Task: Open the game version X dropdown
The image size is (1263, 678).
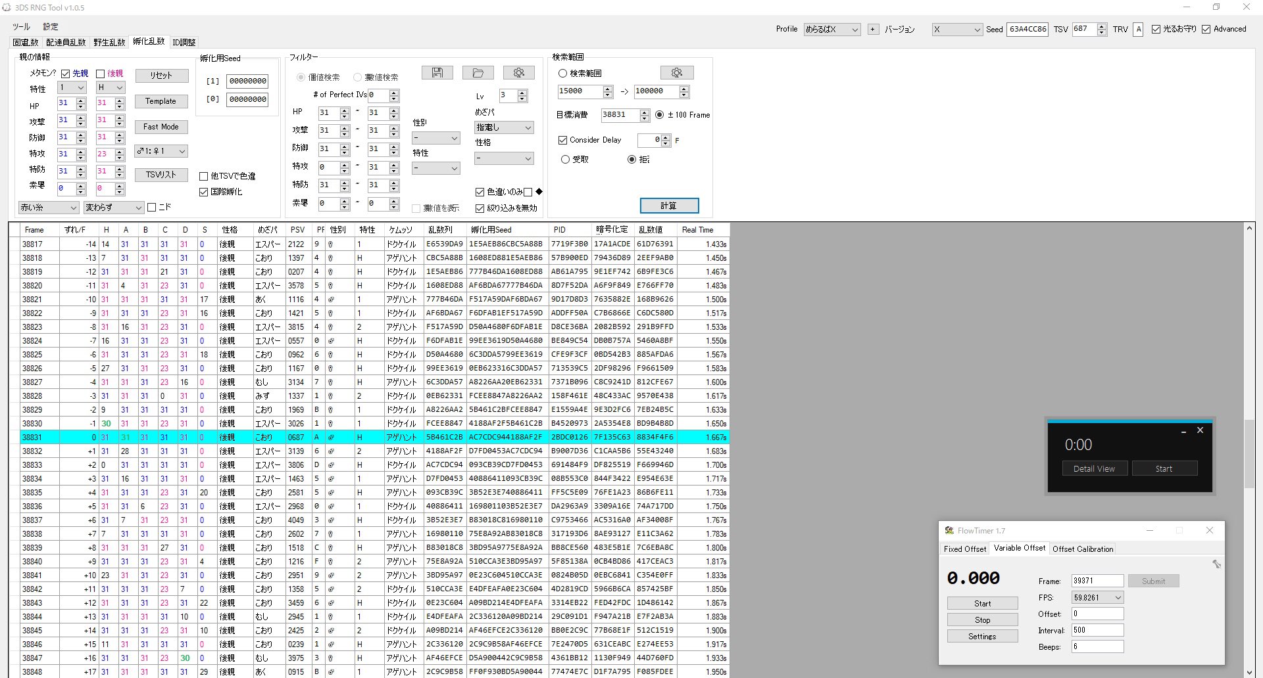Action: click(x=957, y=30)
